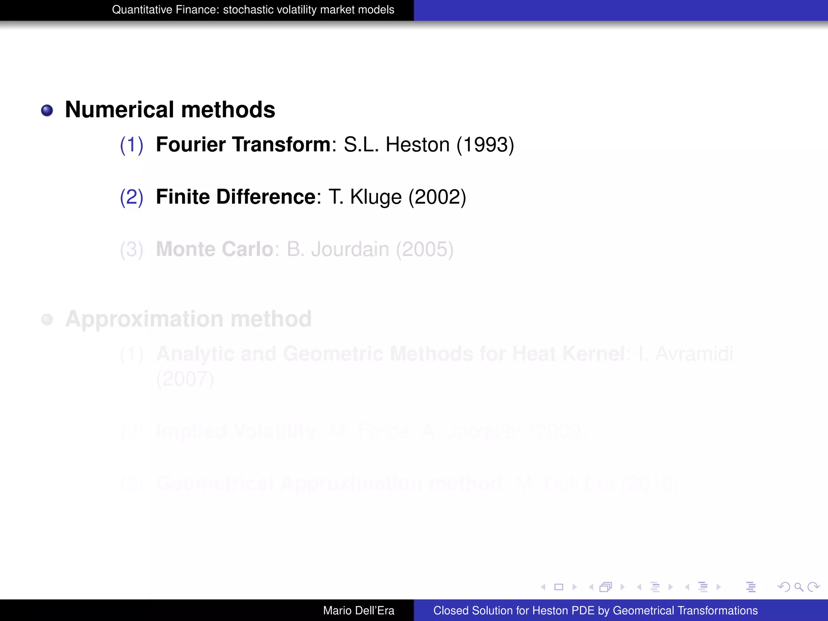Viewport: 828px width, 621px height.
Task: Click 'B. Jourdain (2005)' reference text
Action: [370, 249]
